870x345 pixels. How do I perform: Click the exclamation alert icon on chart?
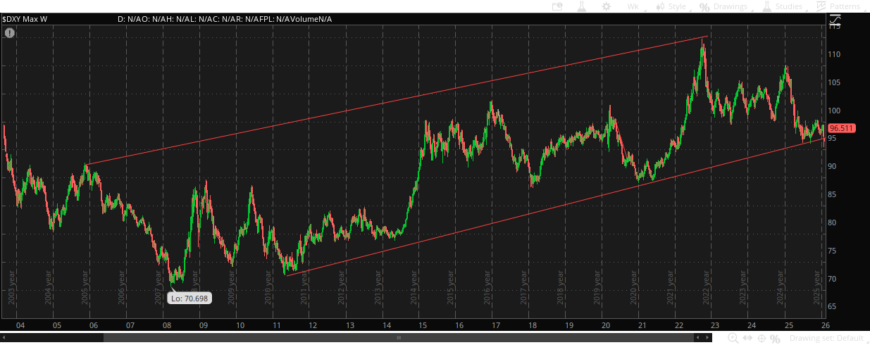tap(10, 33)
